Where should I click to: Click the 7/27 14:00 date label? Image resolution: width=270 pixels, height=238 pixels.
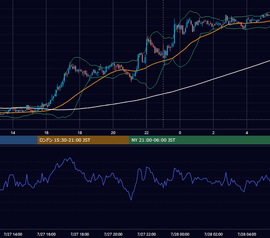click(x=13, y=234)
